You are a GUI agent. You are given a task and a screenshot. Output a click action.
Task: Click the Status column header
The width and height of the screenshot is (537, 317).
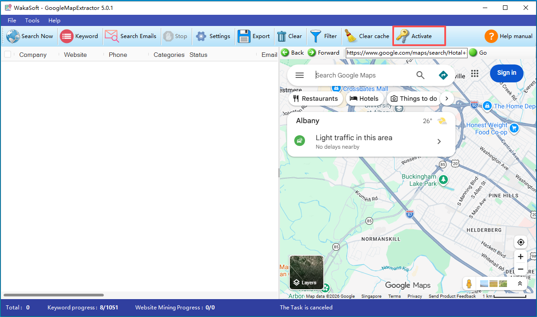198,55
